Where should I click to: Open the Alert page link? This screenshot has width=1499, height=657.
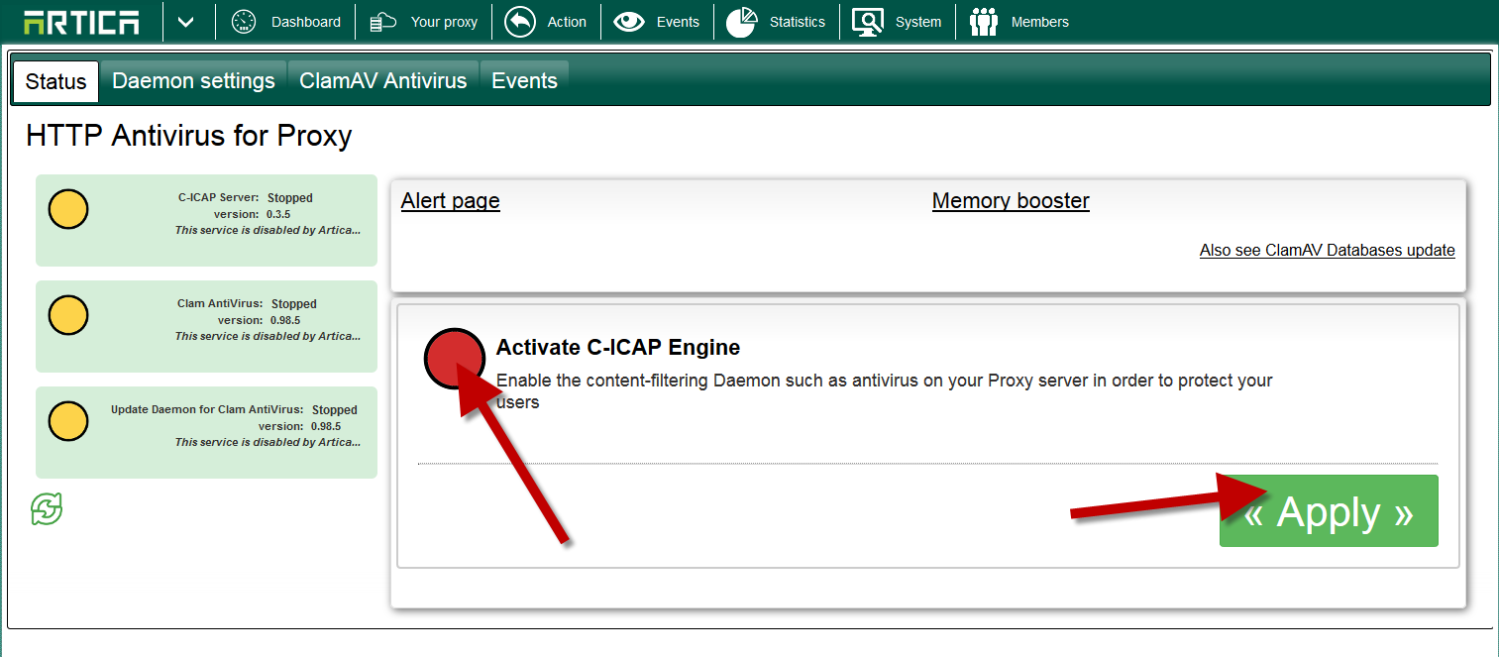(451, 201)
